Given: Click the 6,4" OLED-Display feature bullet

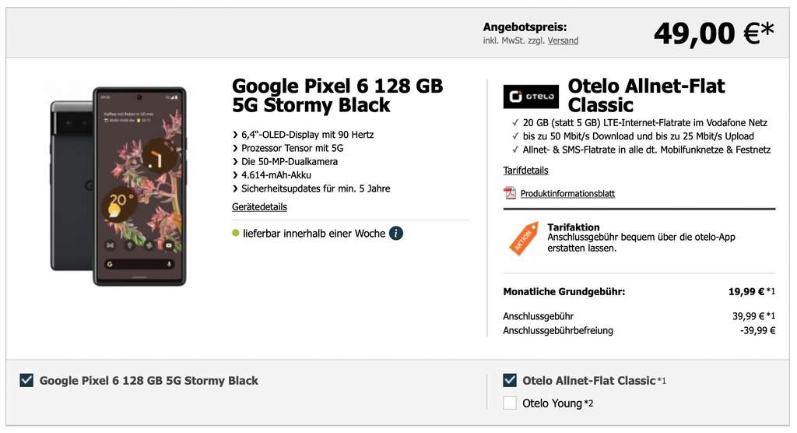Looking at the screenshot, I should click(307, 135).
